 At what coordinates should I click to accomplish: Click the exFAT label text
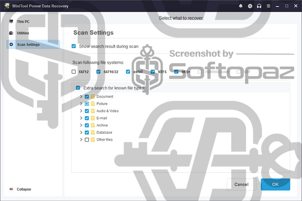click(x=138, y=72)
